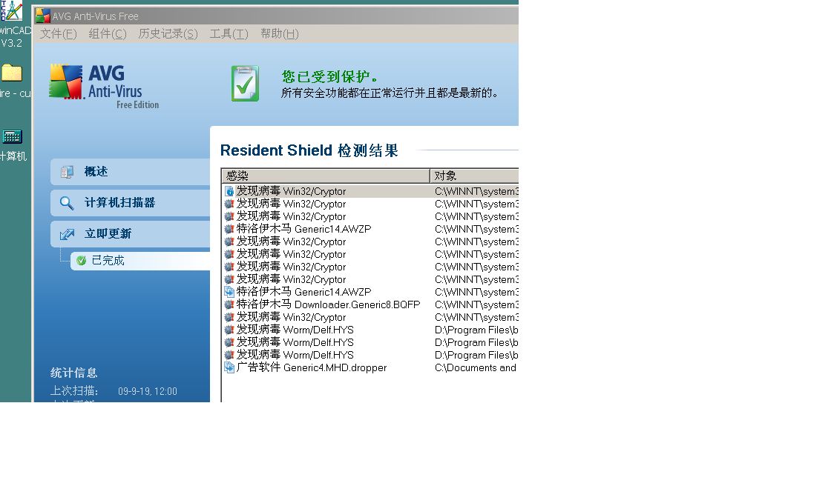834x503 pixels.
Task: Click the 上次扫描 date 09-9-19, 12:00
Action: 148,391
